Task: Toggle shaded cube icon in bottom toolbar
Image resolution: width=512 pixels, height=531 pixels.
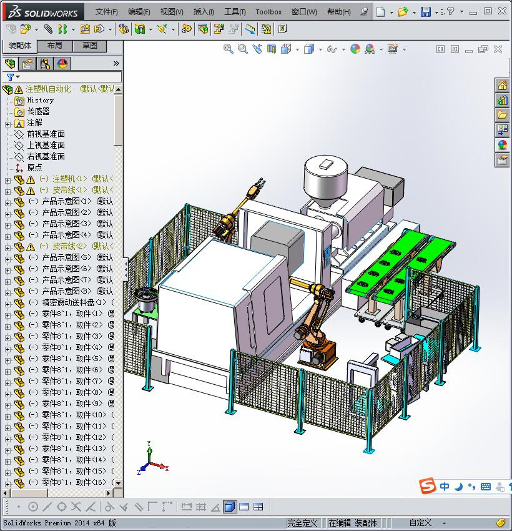Action: [230, 507]
